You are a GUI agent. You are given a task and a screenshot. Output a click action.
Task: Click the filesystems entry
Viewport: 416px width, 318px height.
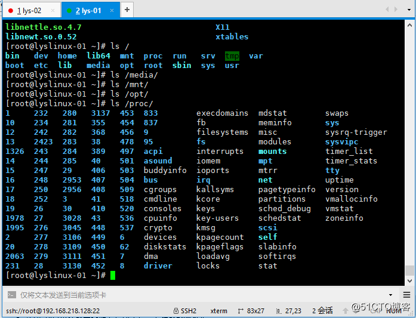pos(223,132)
